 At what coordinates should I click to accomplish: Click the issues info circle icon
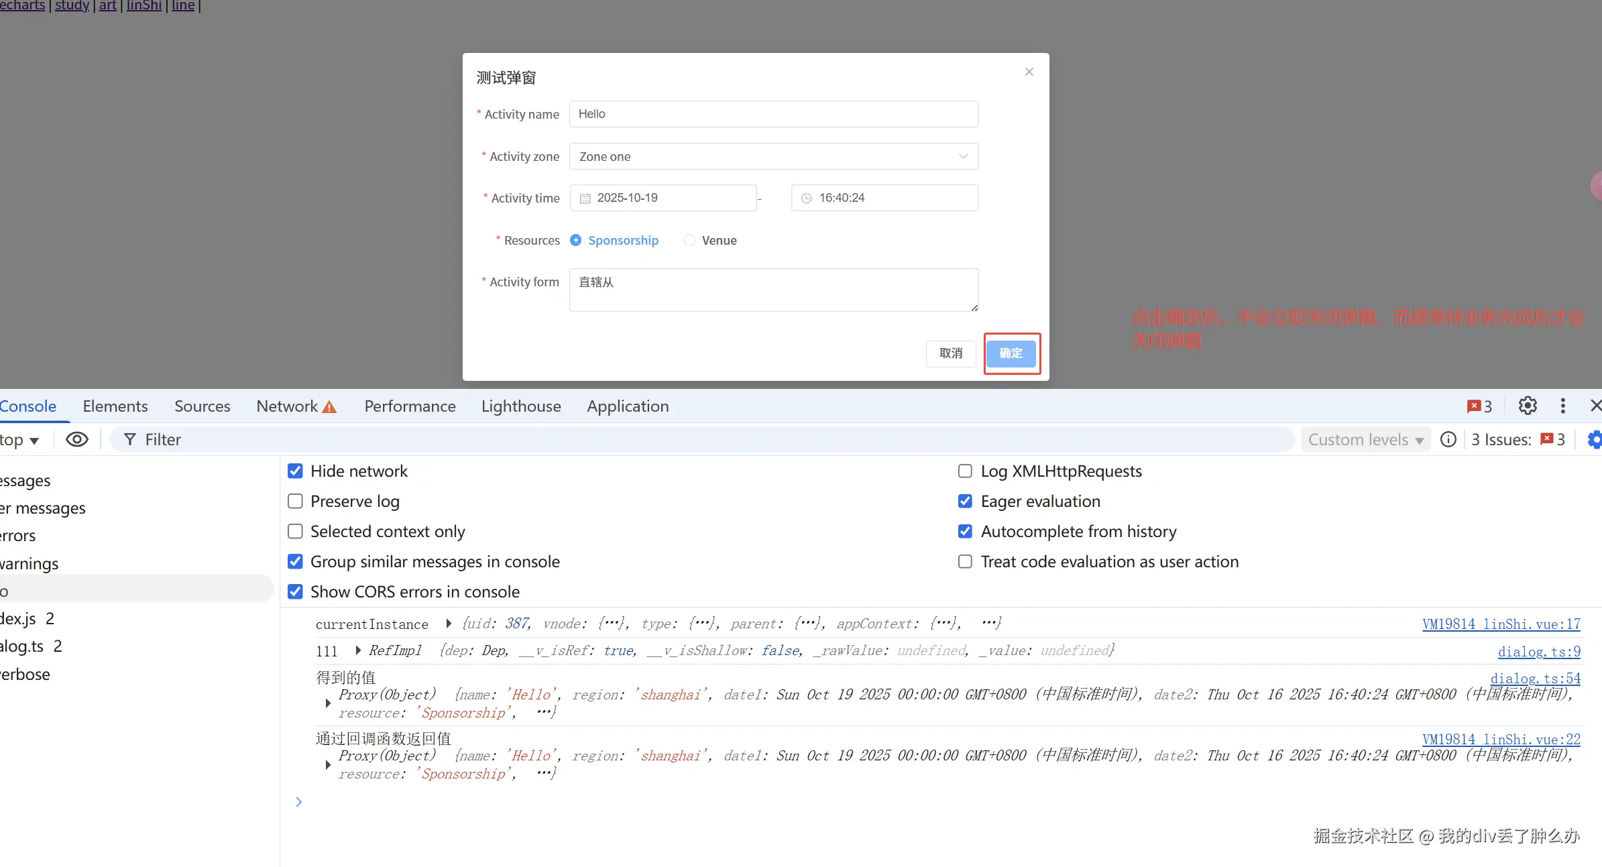[x=1448, y=439]
